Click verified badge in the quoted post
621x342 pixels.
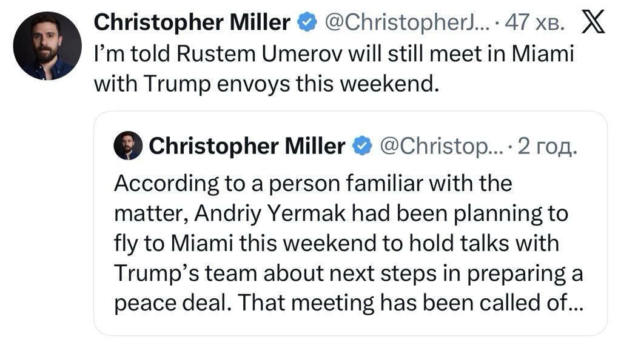[x=363, y=145]
